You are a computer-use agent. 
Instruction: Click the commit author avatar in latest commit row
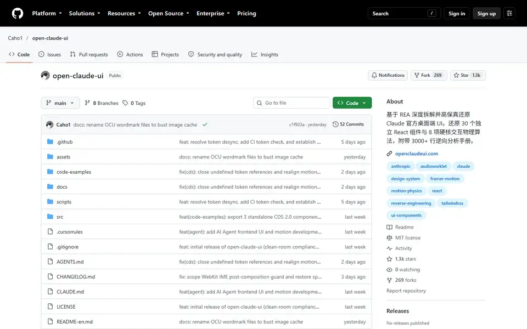(x=50, y=124)
